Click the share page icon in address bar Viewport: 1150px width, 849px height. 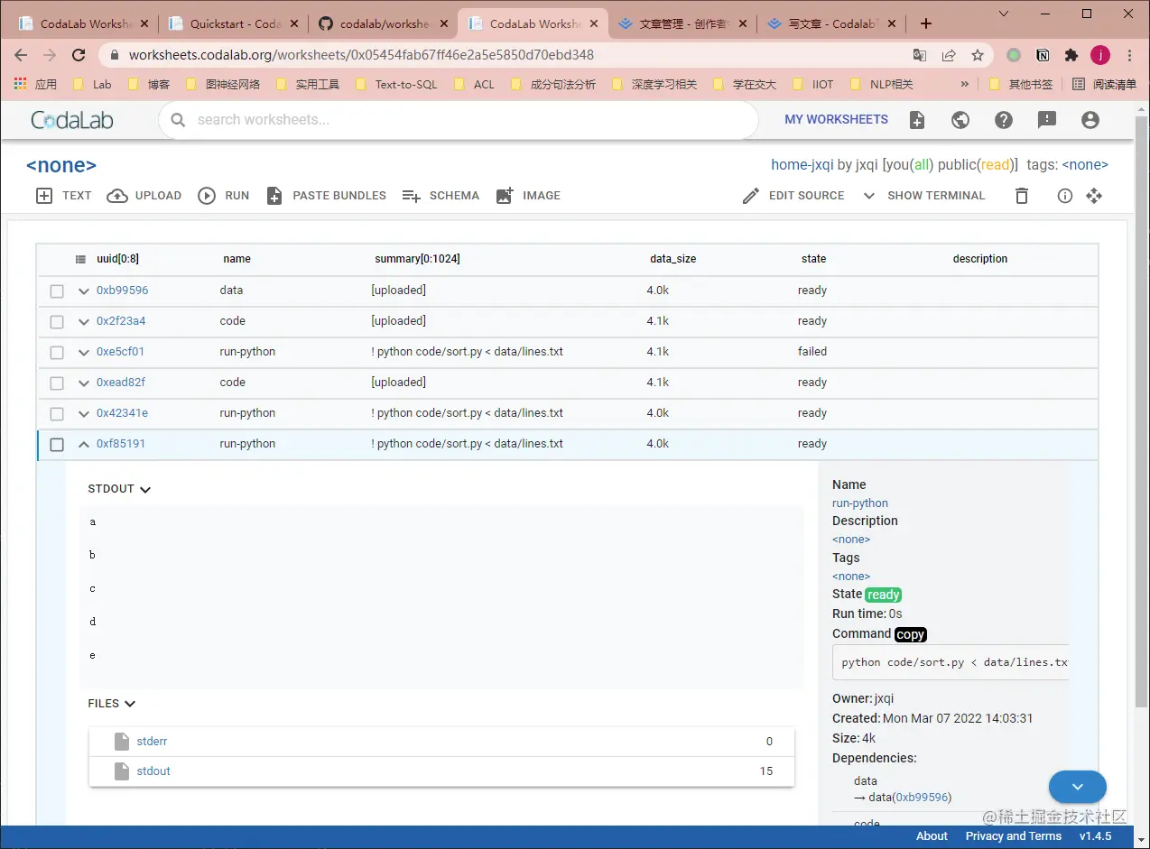coord(949,55)
